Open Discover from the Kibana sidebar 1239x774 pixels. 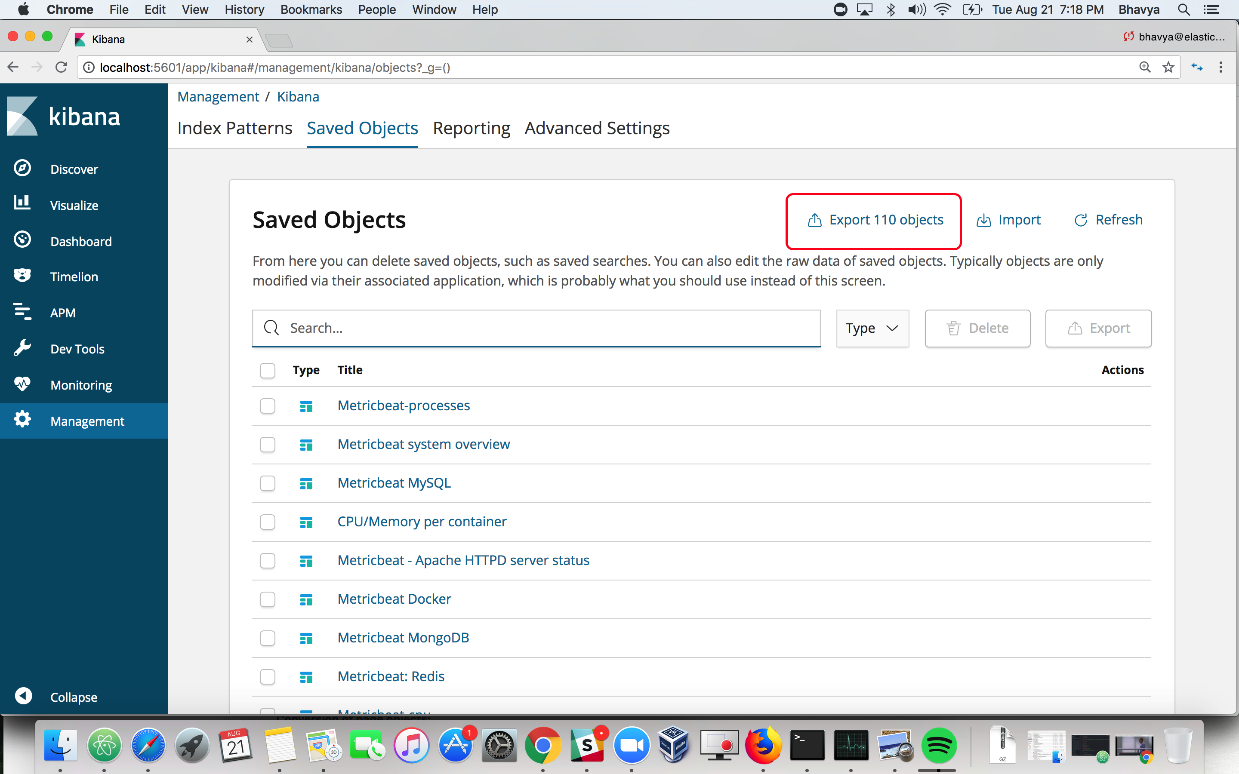coord(74,169)
